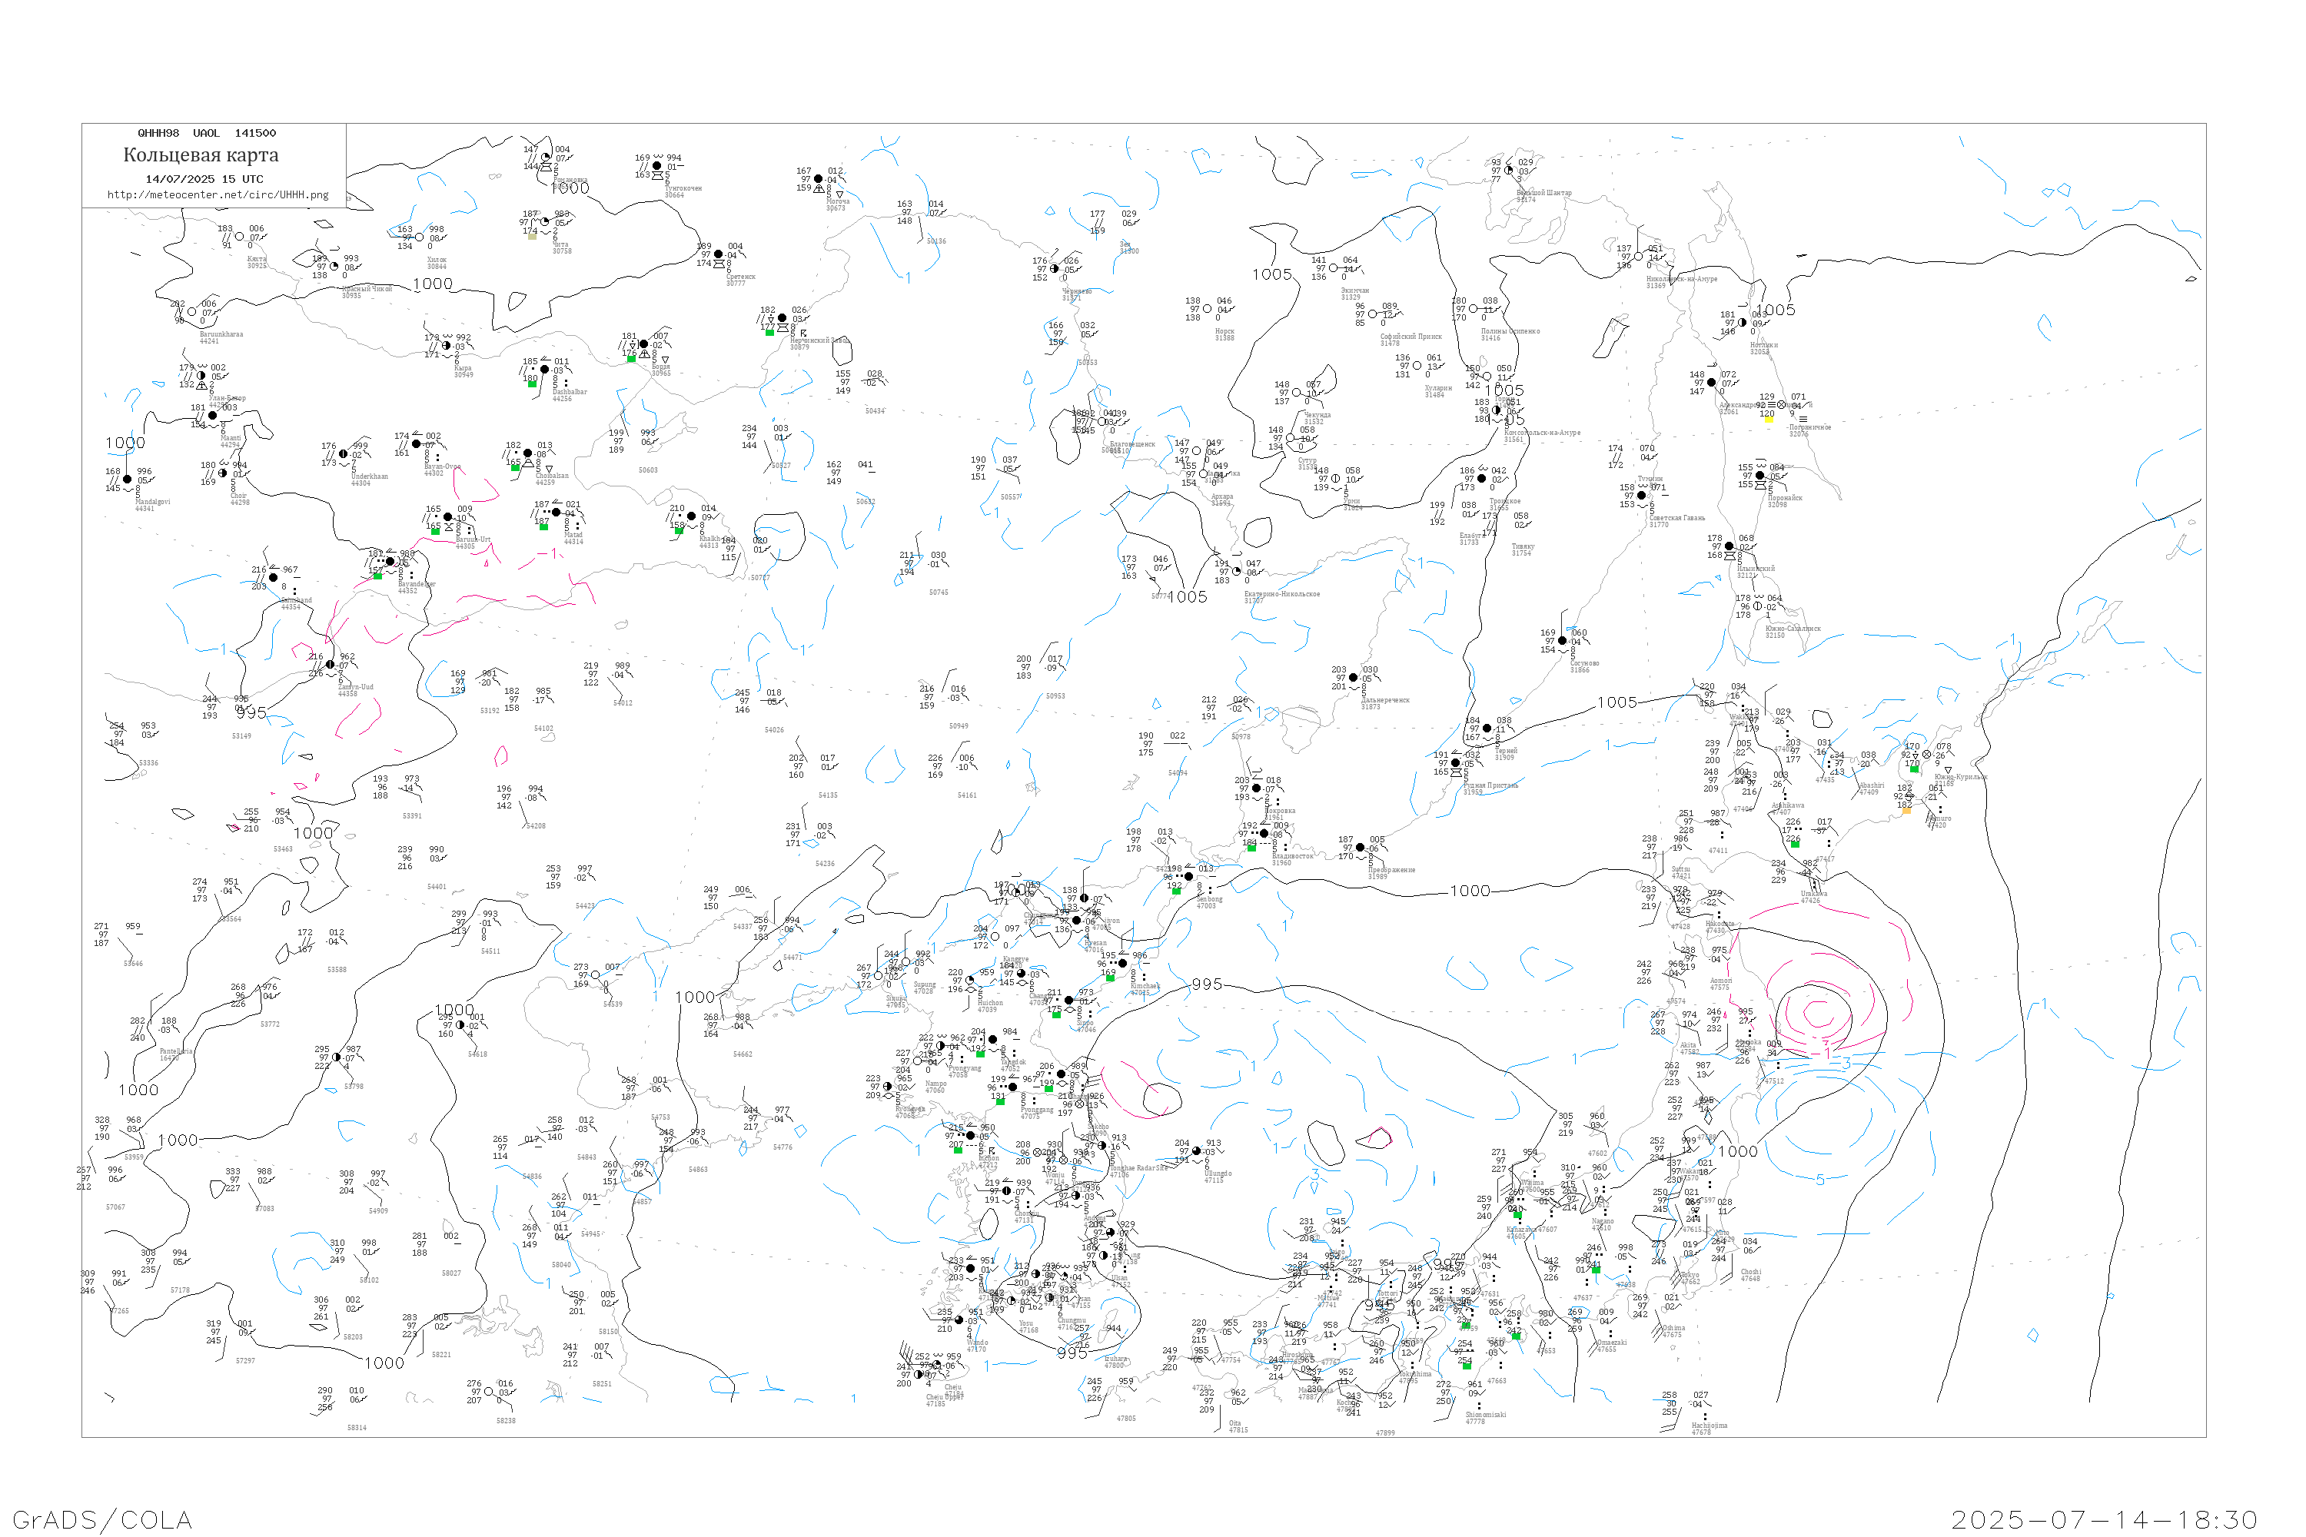Image resolution: width=2306 pixels, height=1537 pixels.
Task: Click the 2025-07-14-18:30 timestamp at bottom right
Action: [2104, 1519]
